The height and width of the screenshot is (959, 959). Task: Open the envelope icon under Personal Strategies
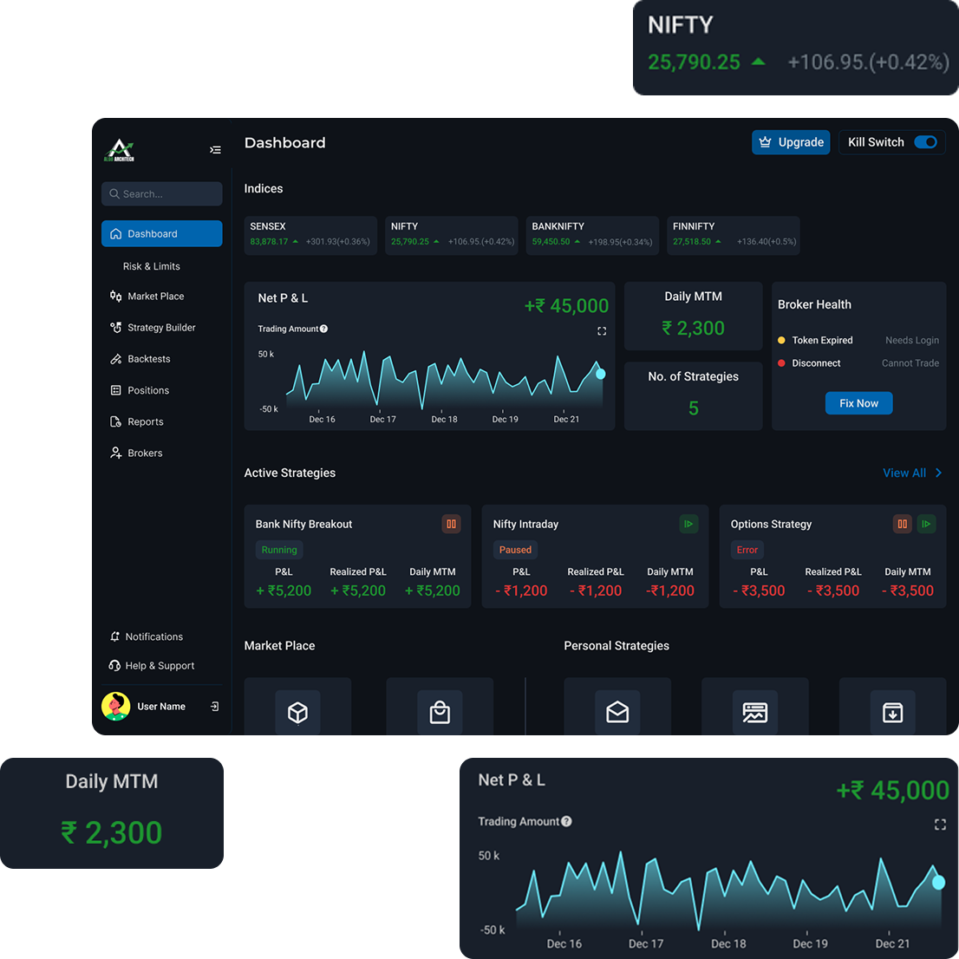tap(617, 712)
